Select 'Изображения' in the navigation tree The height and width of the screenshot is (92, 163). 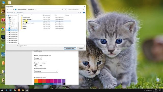[13, 24]
